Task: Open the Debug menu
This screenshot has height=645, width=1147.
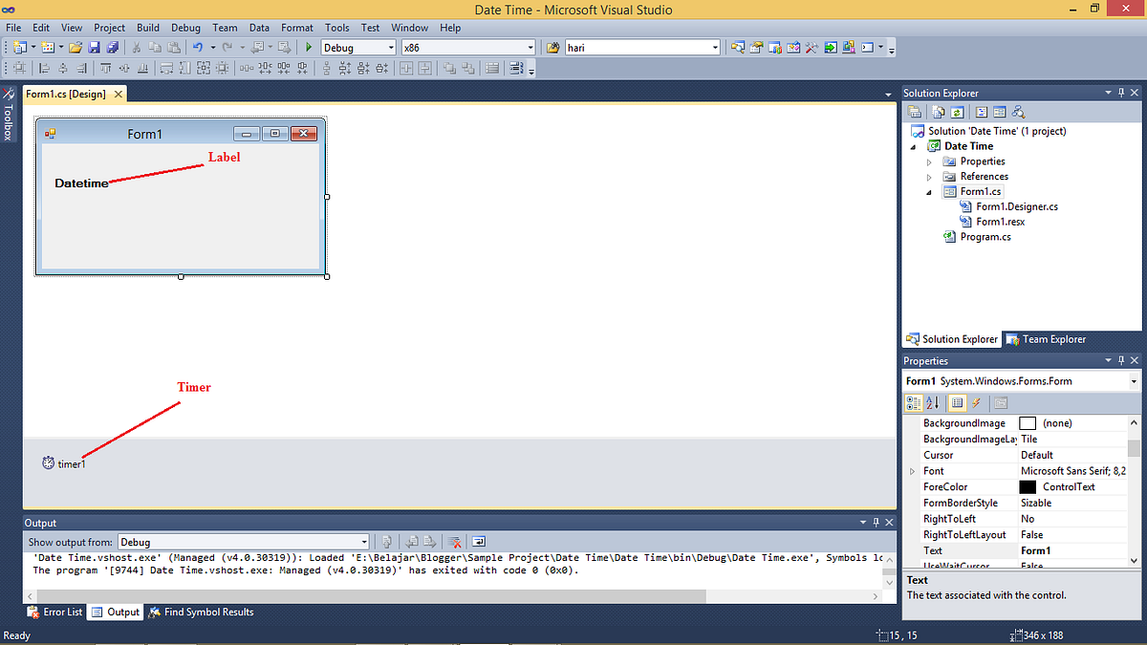Action: 185,28
